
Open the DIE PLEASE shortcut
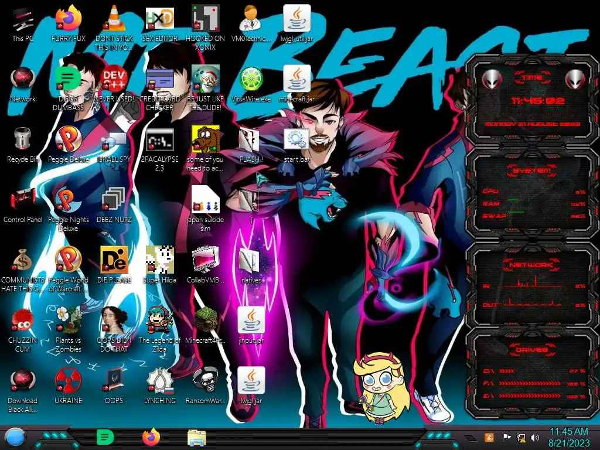114,260
